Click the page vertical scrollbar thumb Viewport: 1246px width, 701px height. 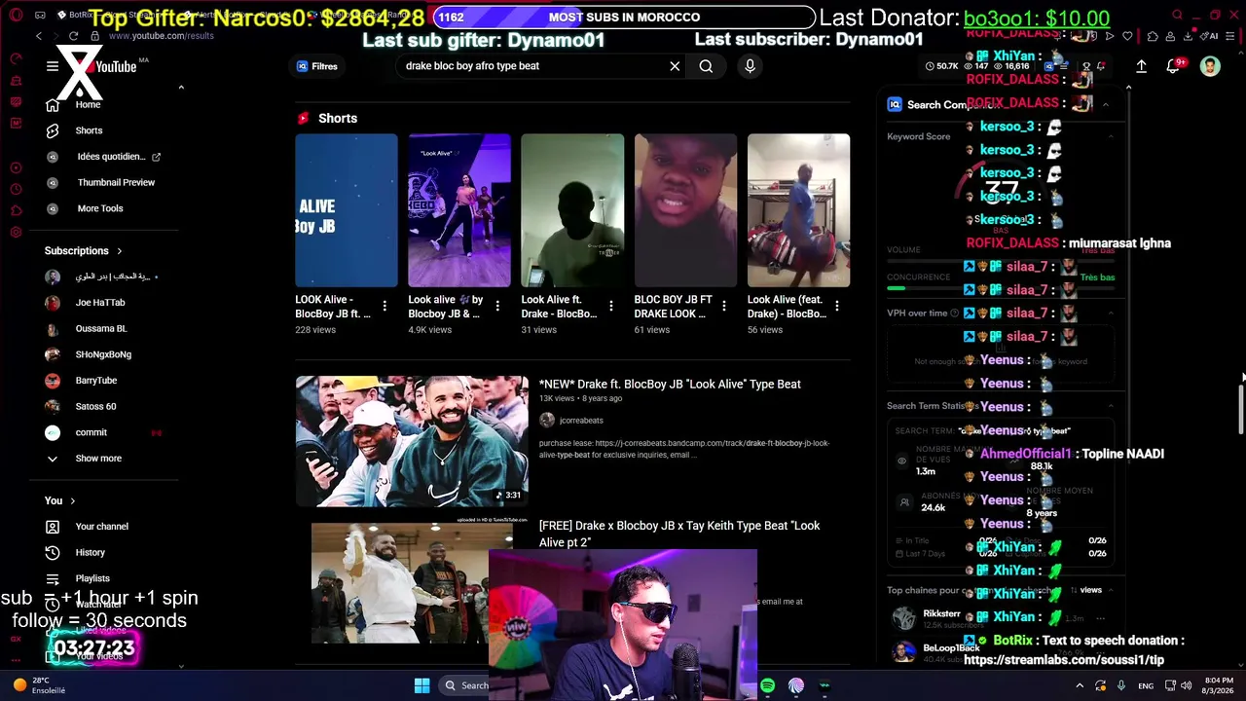click(x=1240, y=410)
